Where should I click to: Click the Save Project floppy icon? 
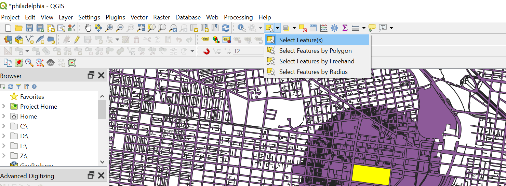click(x=29, y=28)
